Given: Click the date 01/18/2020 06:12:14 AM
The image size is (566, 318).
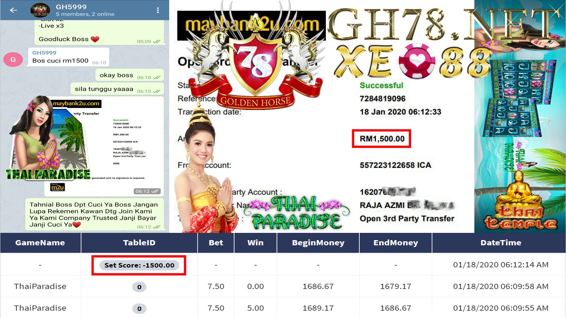Looking at the screenshot, I should pyautogui.click(x=501, y=265).
